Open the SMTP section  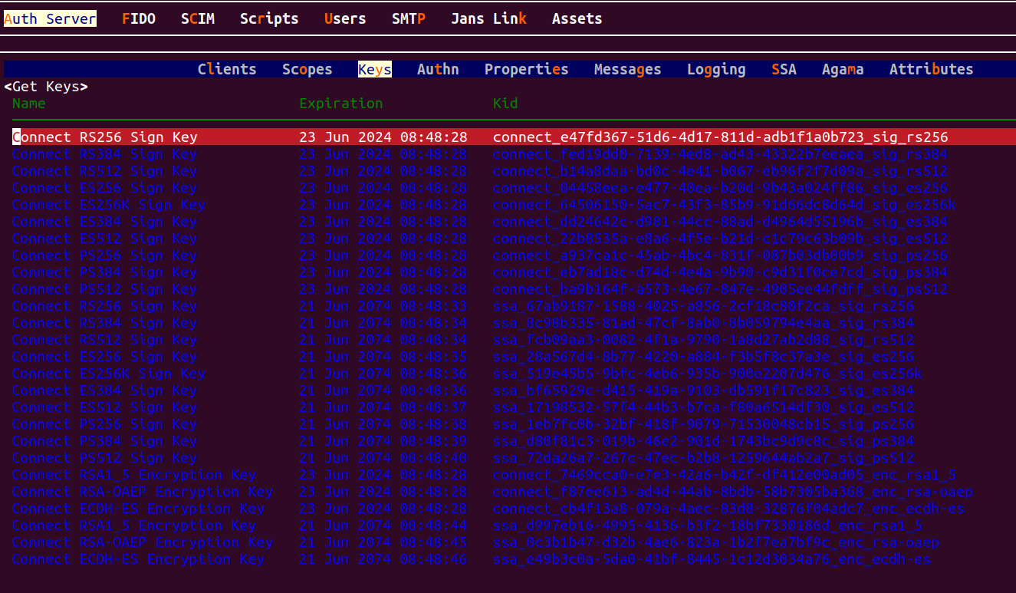point(409,19)
